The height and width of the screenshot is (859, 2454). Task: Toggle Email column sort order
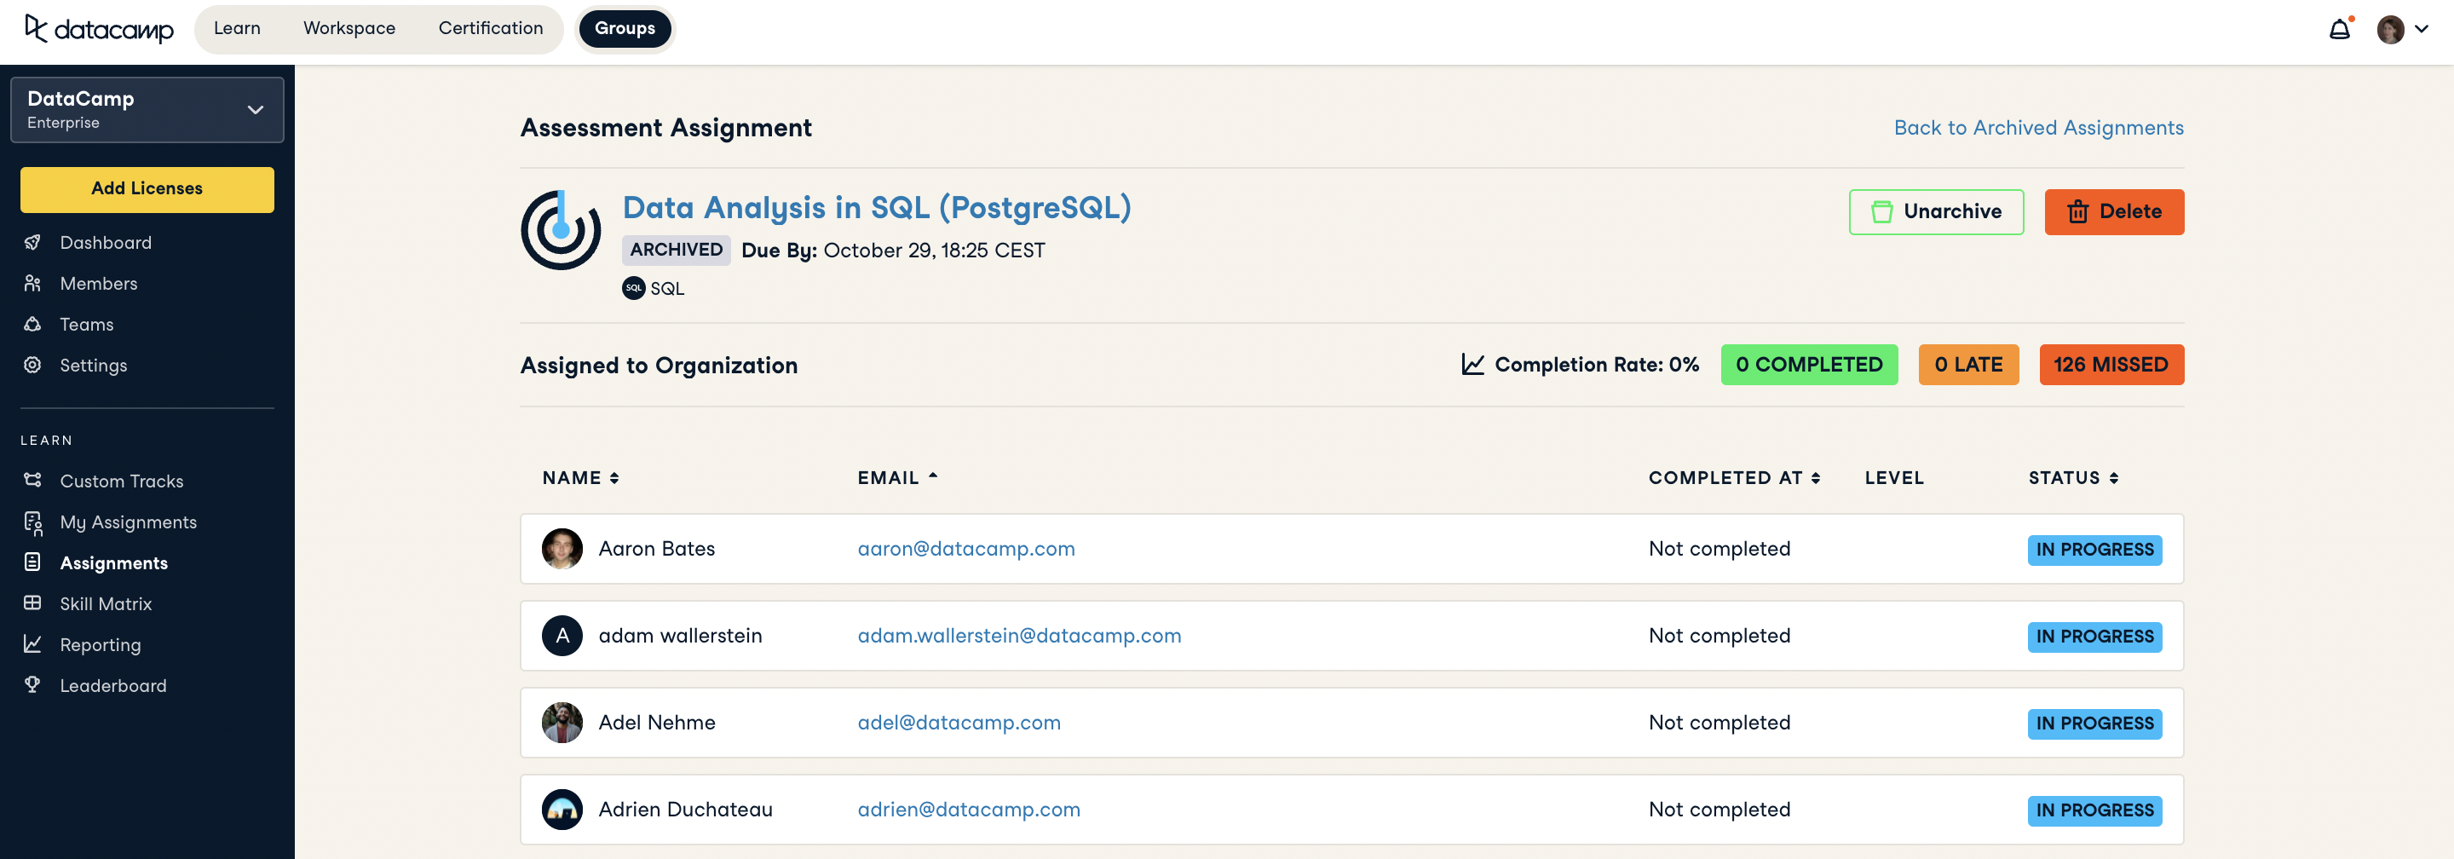896,478
